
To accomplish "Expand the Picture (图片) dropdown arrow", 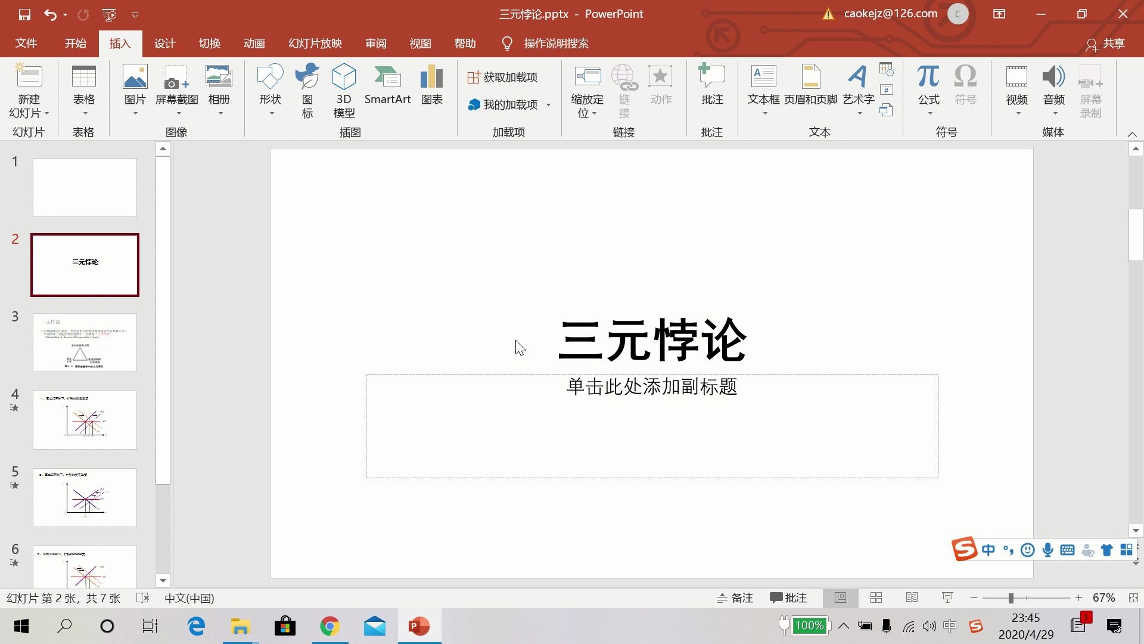I will click(x=135, y=114).
